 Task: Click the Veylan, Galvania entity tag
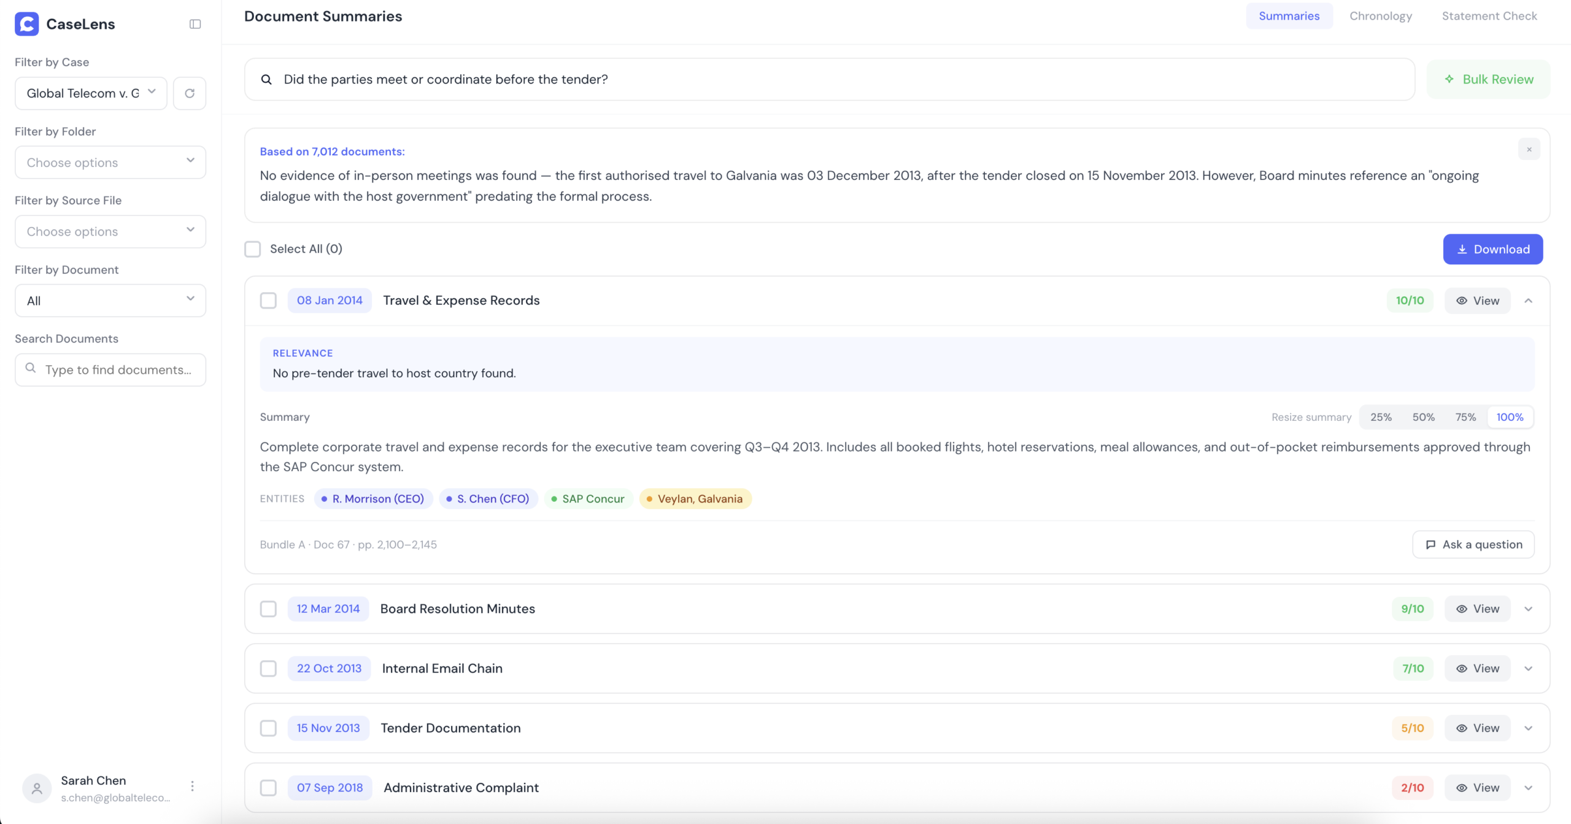tap(695, 499)
